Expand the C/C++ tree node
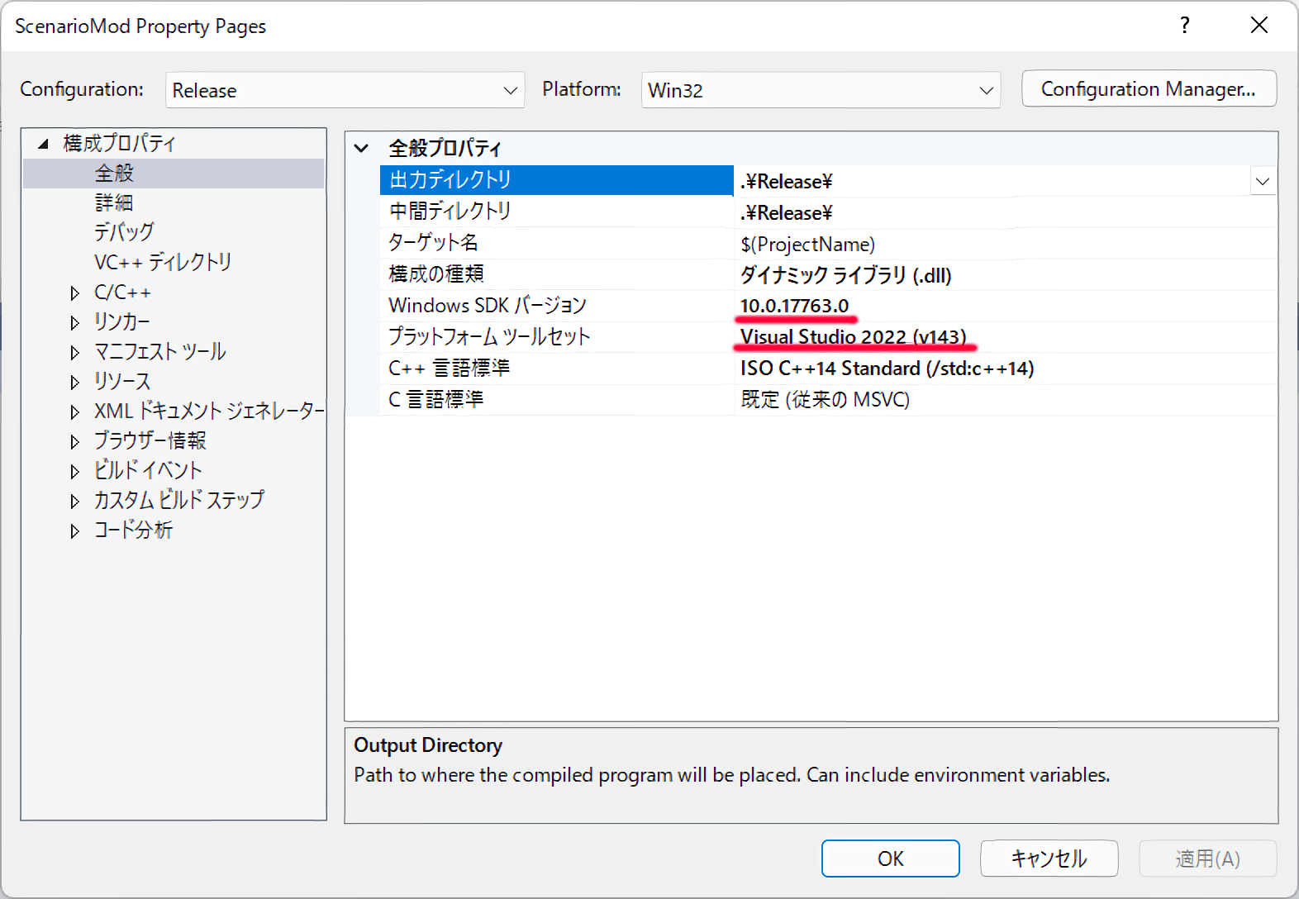Screen dimensions: 1299x899 pos(75,293)
